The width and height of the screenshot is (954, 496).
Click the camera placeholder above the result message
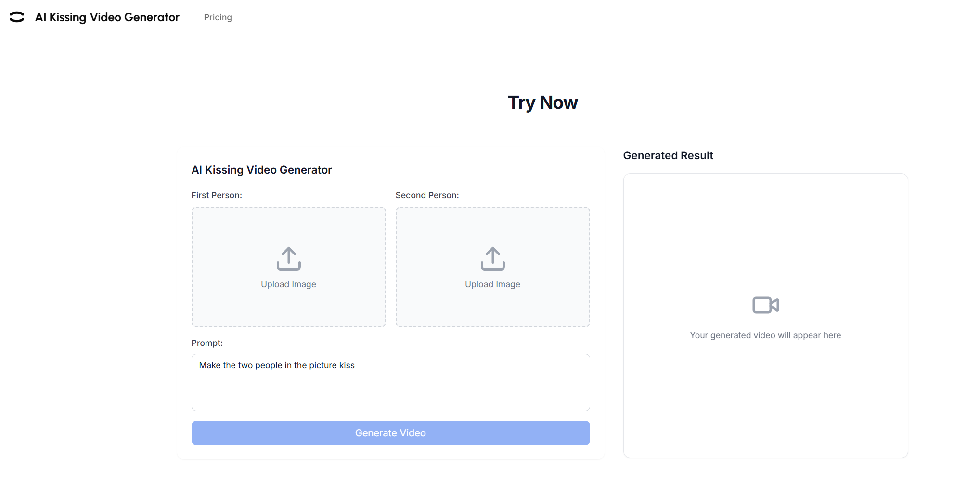765,304
